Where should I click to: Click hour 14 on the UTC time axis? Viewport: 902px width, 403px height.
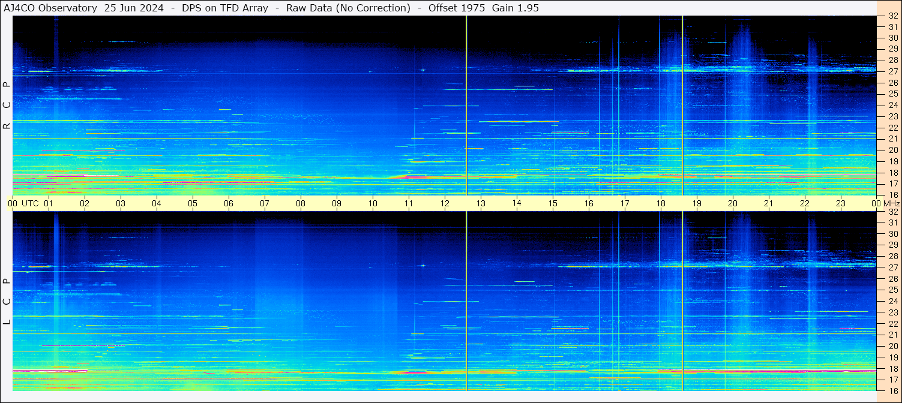point(517,203)
